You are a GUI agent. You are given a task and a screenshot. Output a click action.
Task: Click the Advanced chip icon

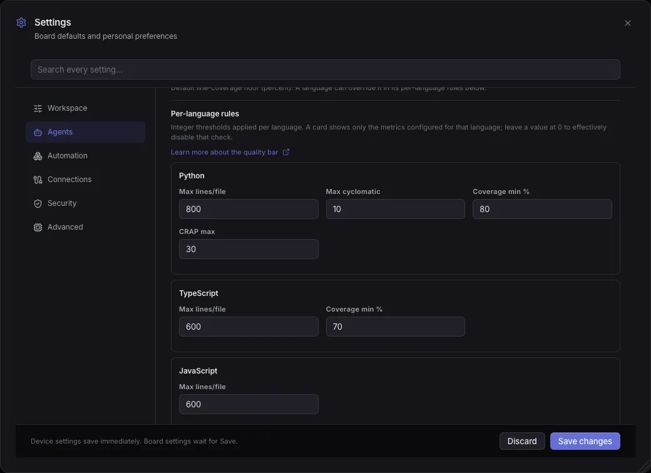click(x=38, y=227)
